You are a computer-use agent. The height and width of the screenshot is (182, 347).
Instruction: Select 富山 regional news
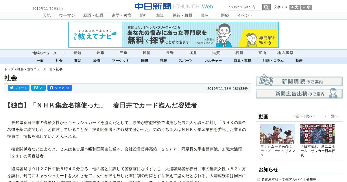click(x=262, y=53)
